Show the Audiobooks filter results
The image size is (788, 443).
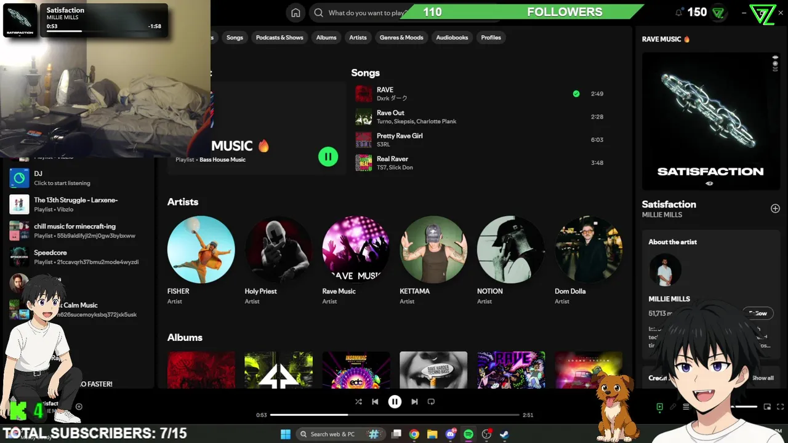[452, 38]
